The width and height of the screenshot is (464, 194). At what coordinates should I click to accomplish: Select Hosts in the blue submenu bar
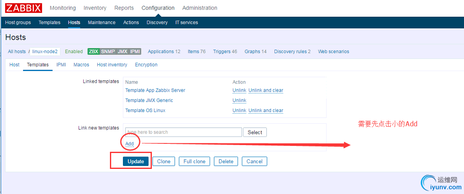pyautogui.click(x=74, y=23)
